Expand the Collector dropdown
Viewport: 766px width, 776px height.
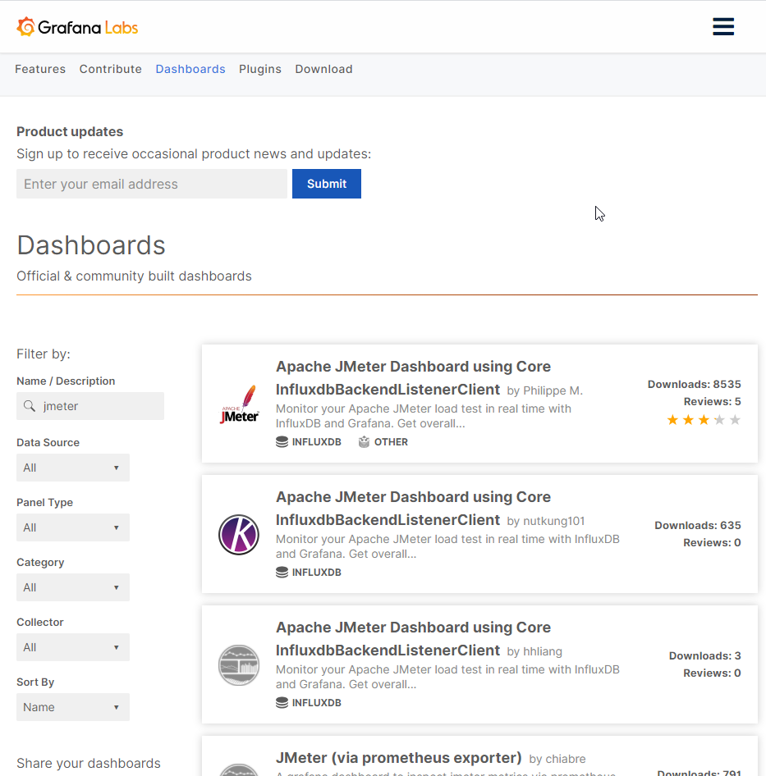pyautogui.click(x=73, y=647)
